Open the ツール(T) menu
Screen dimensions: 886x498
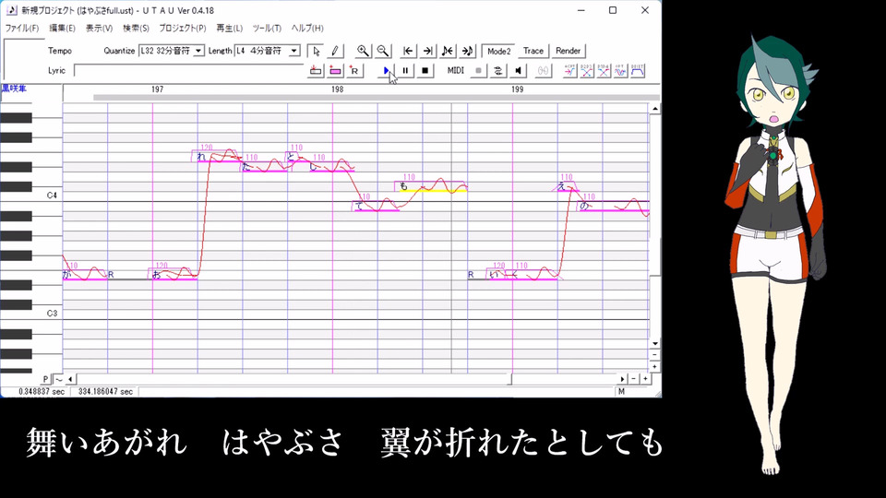(267, 28)
